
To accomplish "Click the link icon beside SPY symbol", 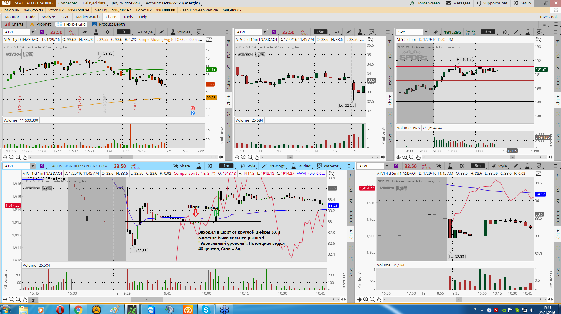I will pyautogui.click(x=436, y=32).
